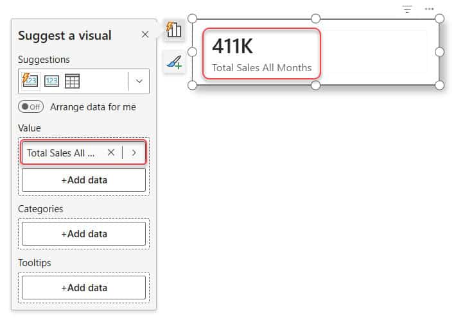The width and height of the screenshot is (456, 318).
Task: Close the Suggest a visual panel
Action: coord(145,35)
